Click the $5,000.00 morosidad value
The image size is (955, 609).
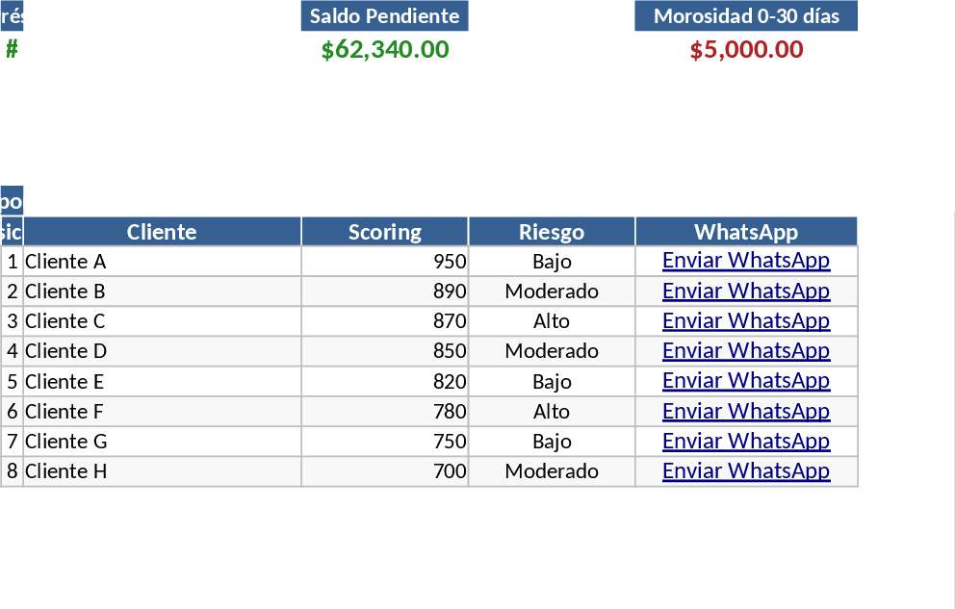(746, 50)
